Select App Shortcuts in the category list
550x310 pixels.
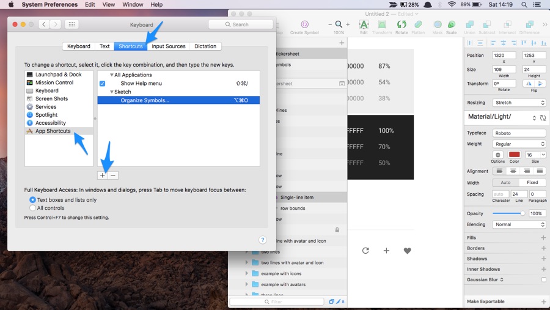point(59,131)
